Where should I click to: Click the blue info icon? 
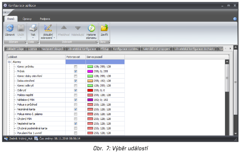point(235,19)
